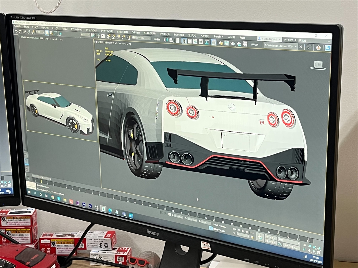Open the named selection sets dropdown
Screen dimensions: 358x268
point(141,38)
